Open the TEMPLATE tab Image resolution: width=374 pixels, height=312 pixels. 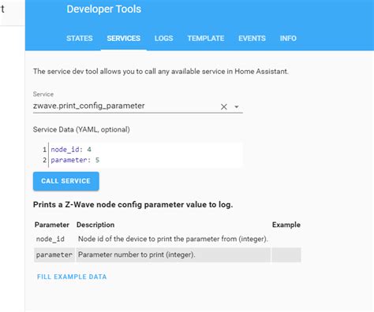(206, 39)
